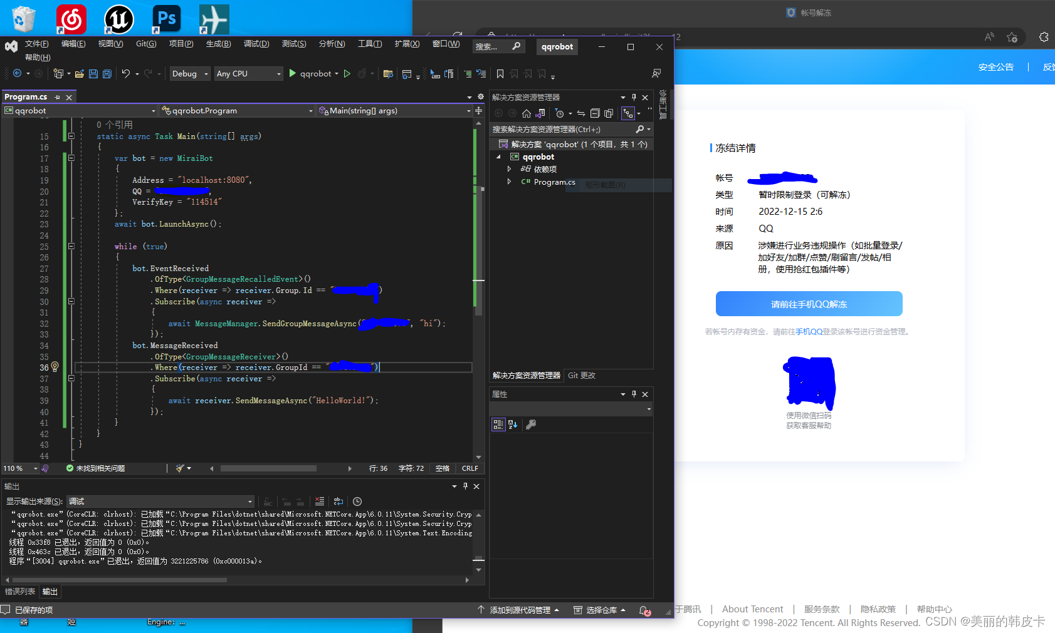Click Sync with Active Document icon
The height and width of the screenshot is (633, 1055).
click(x=581, y=113)
